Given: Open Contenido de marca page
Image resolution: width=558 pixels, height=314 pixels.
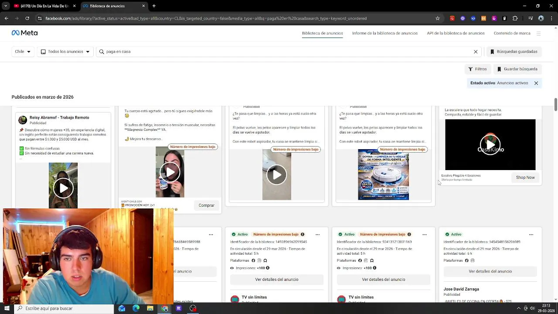Looking at the screenshot, I should 512,33.
